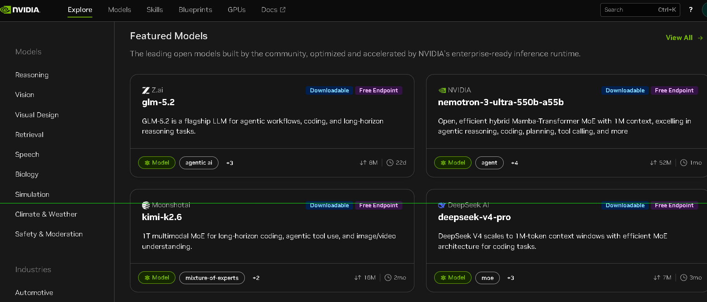Viewport: 707px width, 302px height.
Task: Click the download count icon on glm-5.2 card
Action: pos(363,163)
